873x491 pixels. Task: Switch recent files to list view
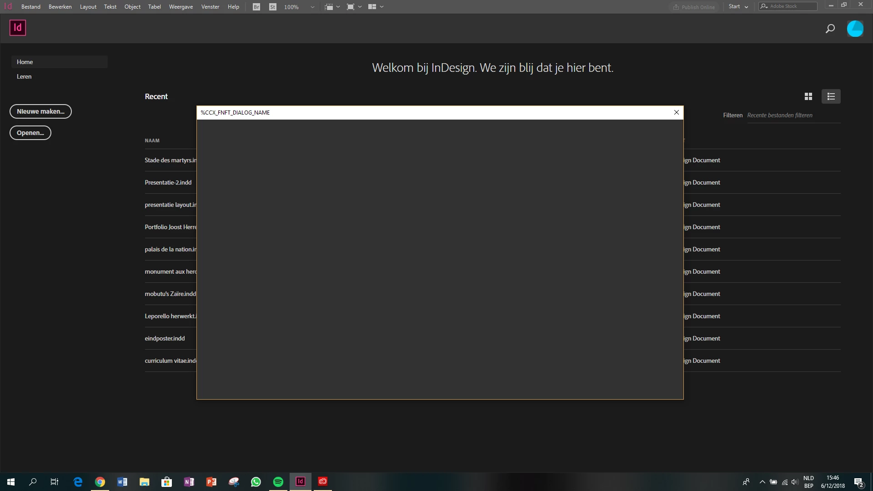click(831, 96)
